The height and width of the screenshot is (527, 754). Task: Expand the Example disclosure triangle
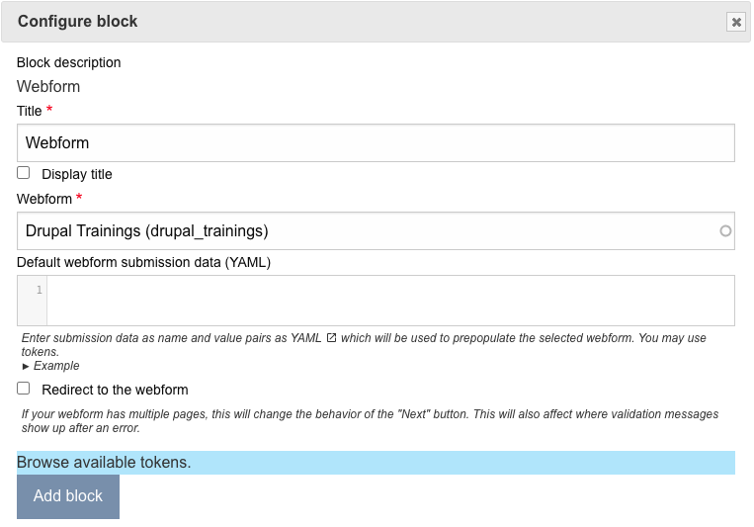click(x=26, y=366)
